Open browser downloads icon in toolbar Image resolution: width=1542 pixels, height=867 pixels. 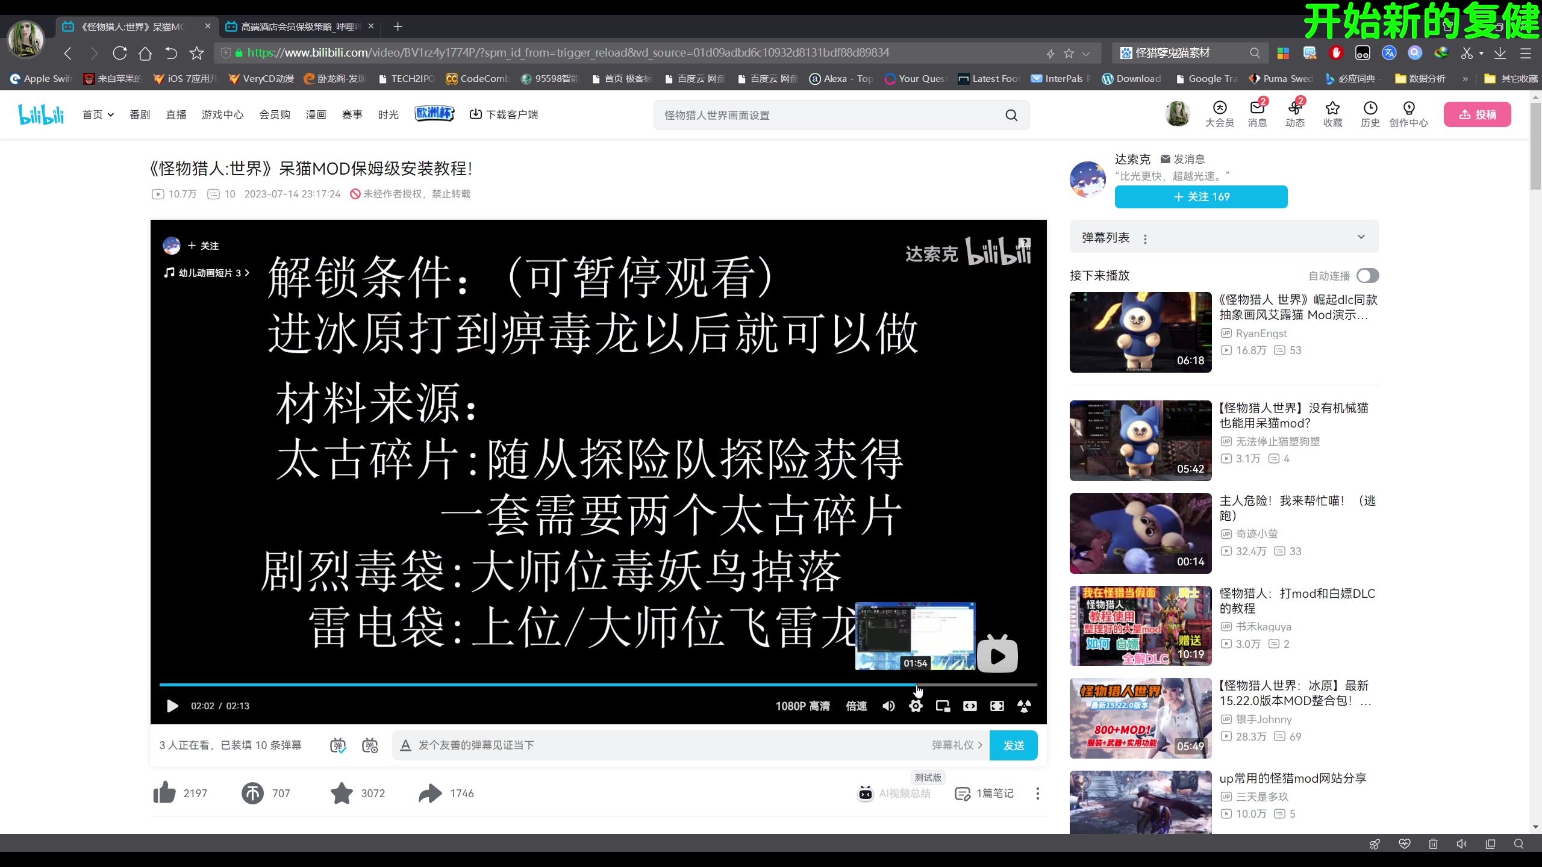(x=1500, y=54)
